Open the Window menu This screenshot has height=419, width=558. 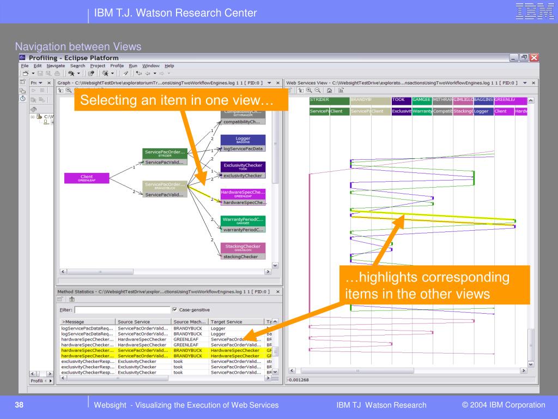click(x=151, y=65)
